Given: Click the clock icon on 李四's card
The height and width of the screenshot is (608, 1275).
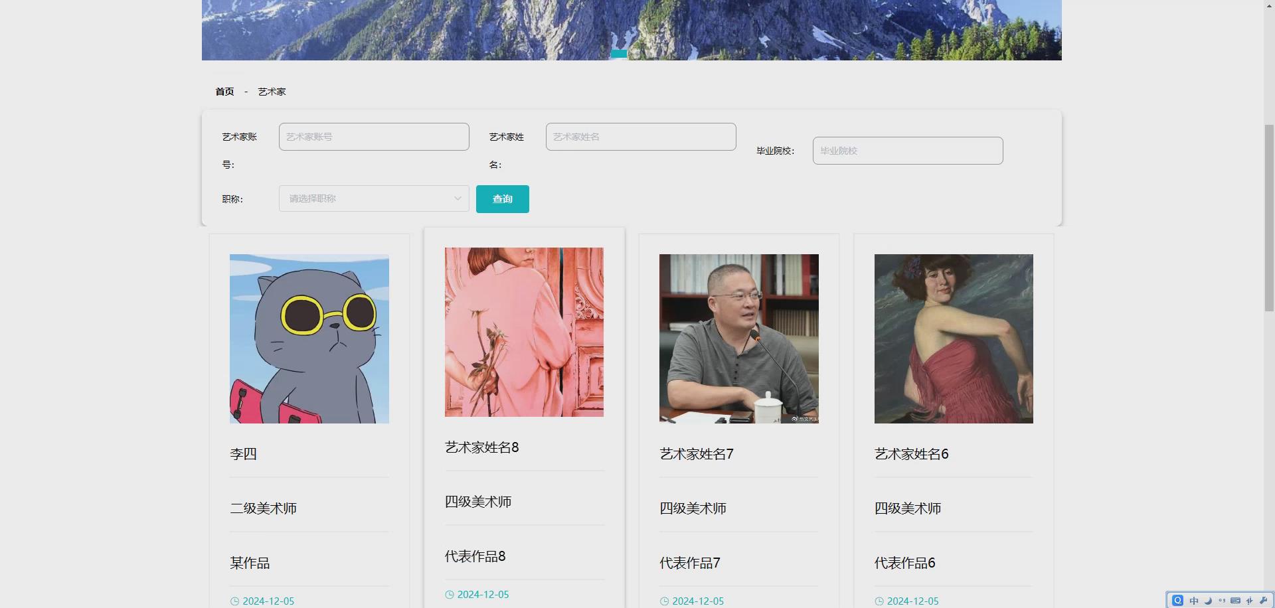Looking at the screenshot, I should coord(235,601).
